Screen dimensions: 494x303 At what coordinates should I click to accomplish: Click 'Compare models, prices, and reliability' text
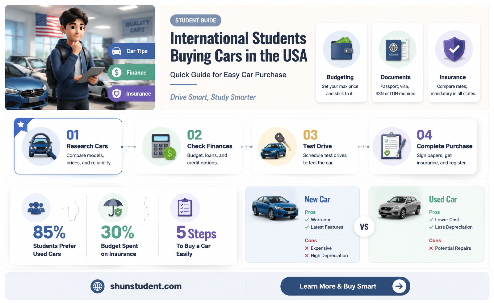[x=89, y=159]
